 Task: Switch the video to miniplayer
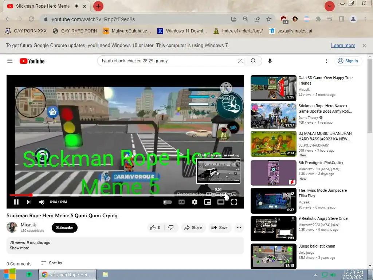(208, 202)
